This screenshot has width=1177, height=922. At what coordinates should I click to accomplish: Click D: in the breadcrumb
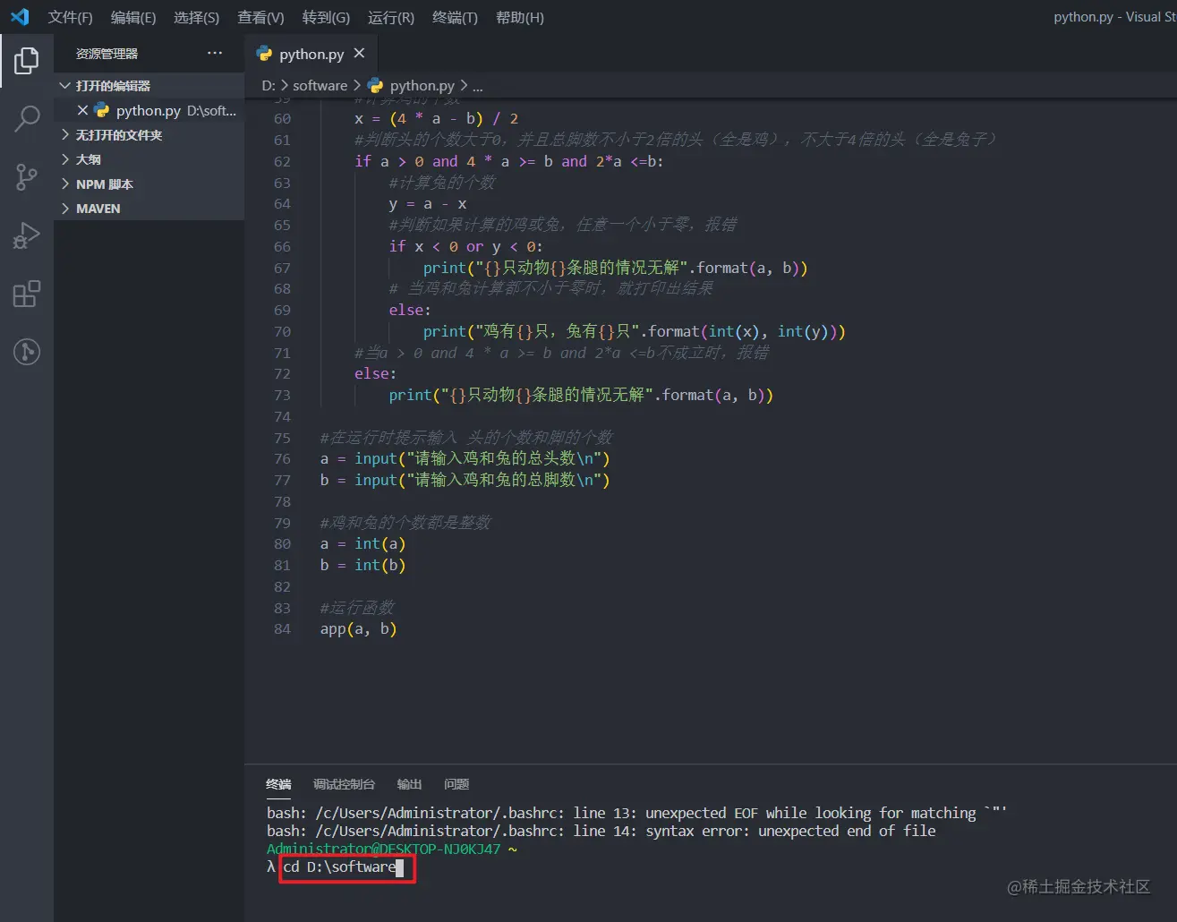pos(268,86)
